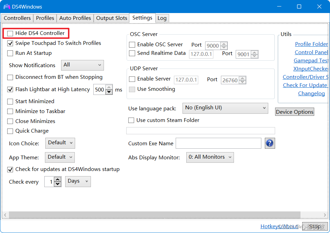The width and height of the screenshot is (330, 233).
Task: Open Hotkeys/About link
Action: [x=279, y=226]
